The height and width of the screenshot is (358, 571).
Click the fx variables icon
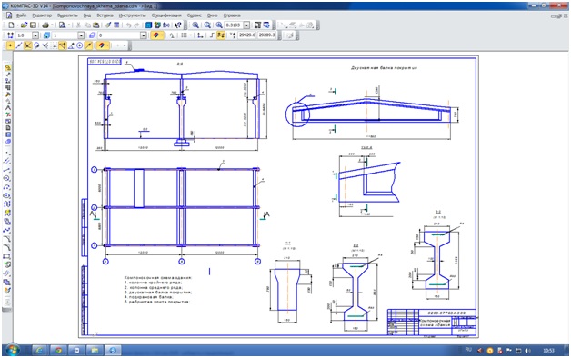tap(166, 25)
